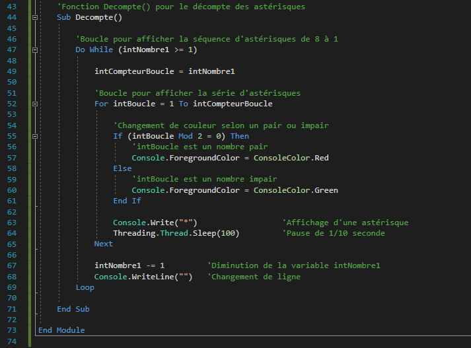Viewport: 471px width, 348px height.
Task: Click comment 'Changement de ligne
Action: point(254,277)
